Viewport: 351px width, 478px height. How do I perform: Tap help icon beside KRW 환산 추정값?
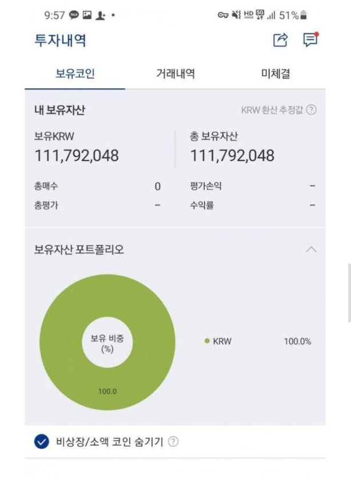[312, 110]
